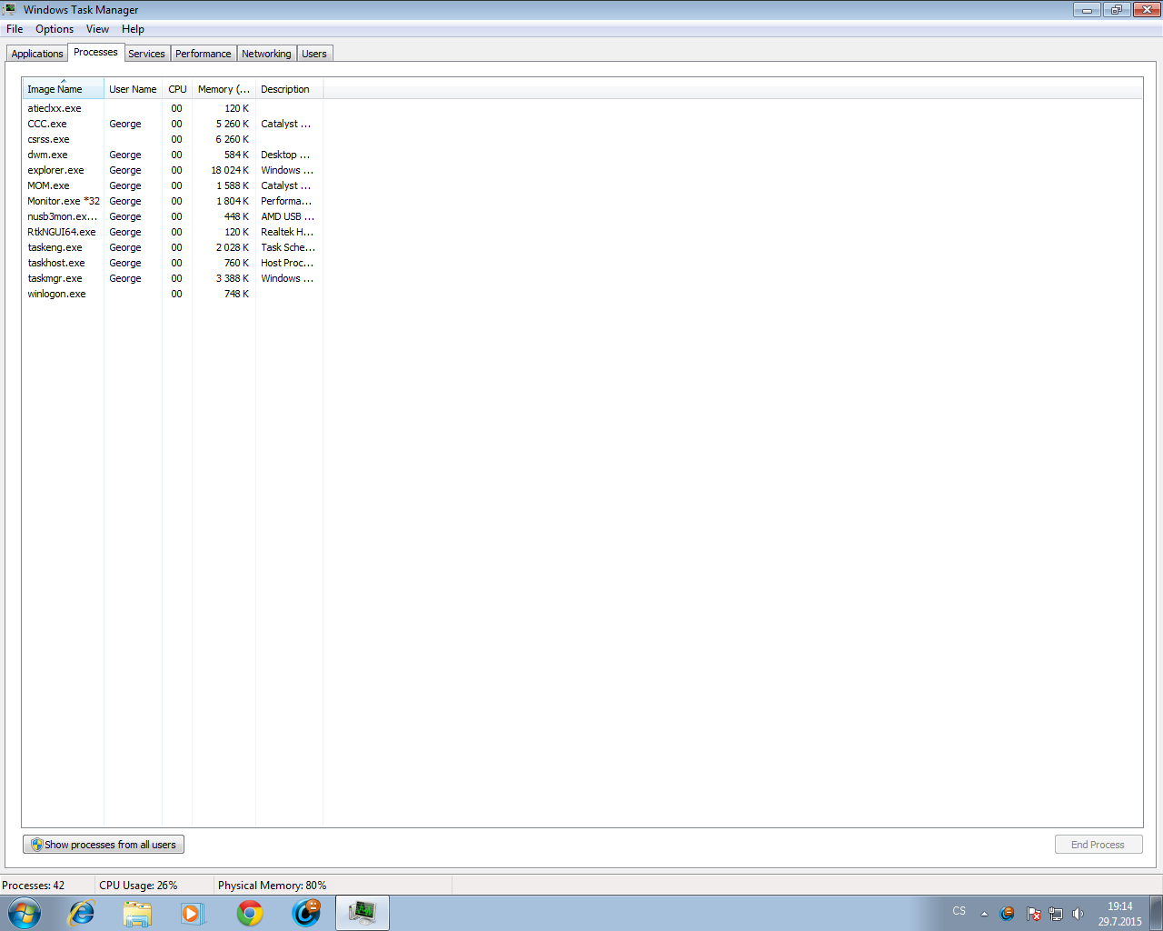1163x931 pixels.
Task: Minimize the Task Manager window
Action: (1087, 10)
